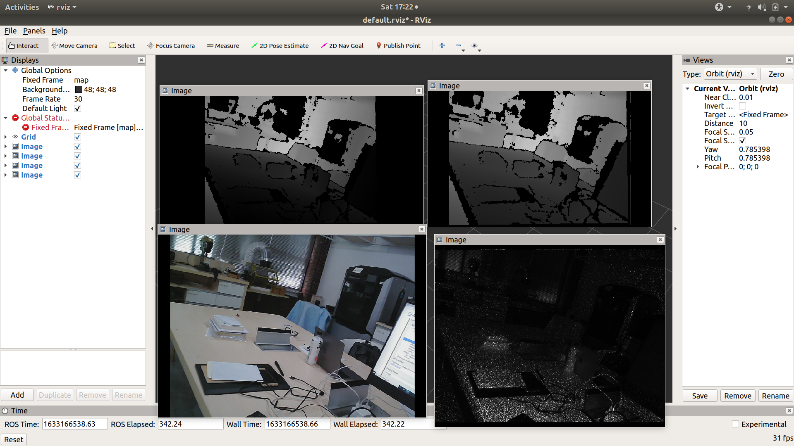Enable the Experimental checkbox
Viewport: 794px width, 446px height.
735,424
